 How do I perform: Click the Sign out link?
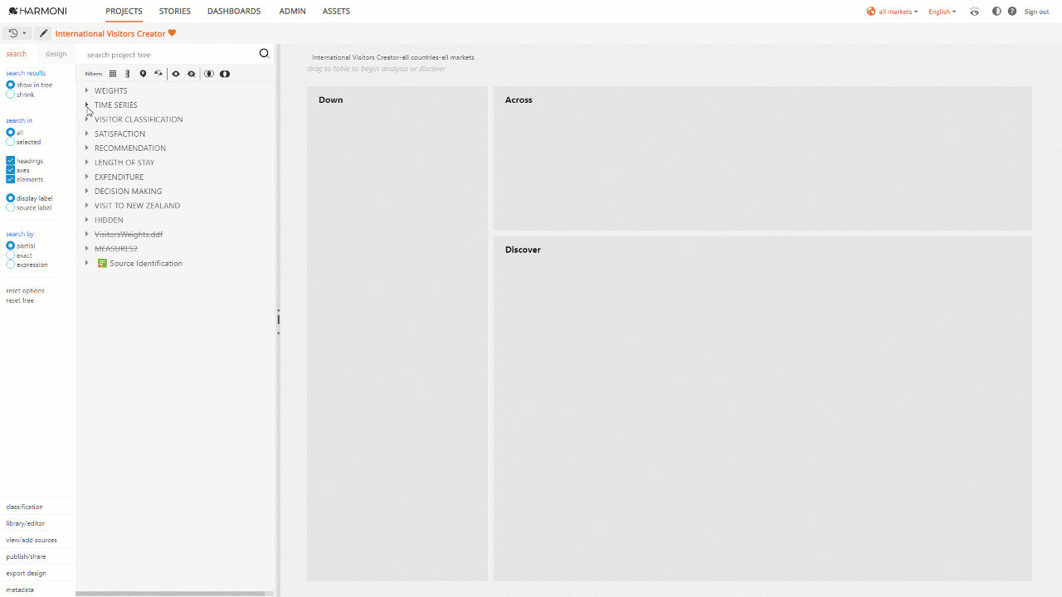pos(1036,12)
